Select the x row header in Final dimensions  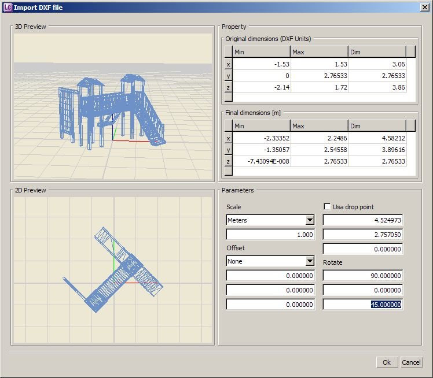pos(229,138)
